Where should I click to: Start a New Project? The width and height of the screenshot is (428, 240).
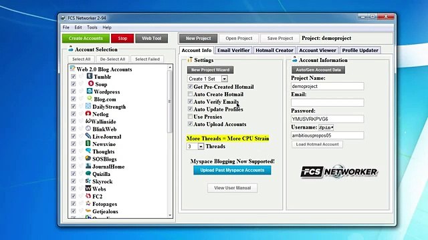198,39
